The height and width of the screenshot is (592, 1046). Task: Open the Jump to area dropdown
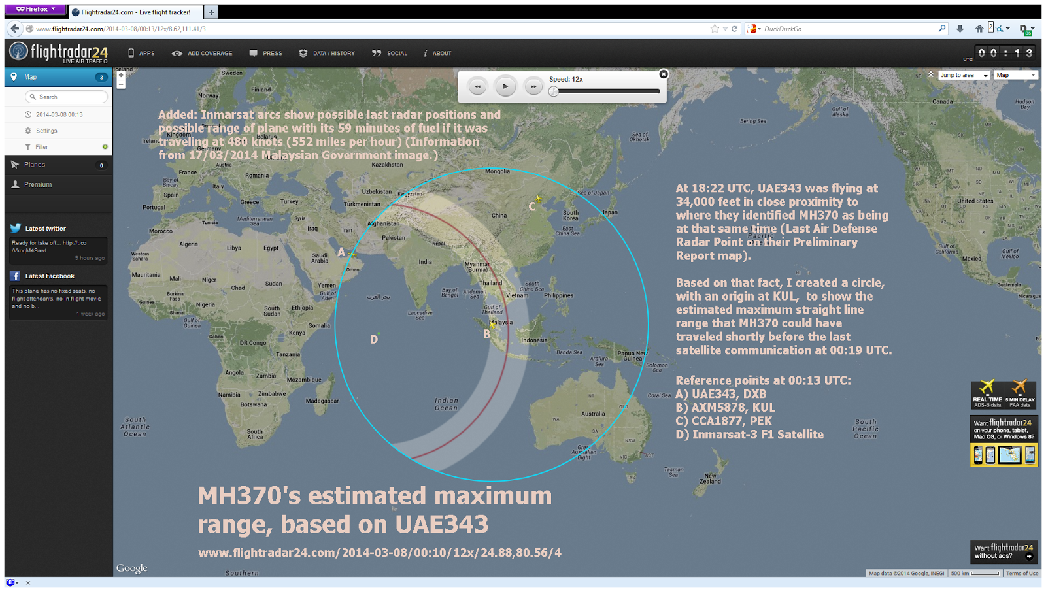[964, 74]
